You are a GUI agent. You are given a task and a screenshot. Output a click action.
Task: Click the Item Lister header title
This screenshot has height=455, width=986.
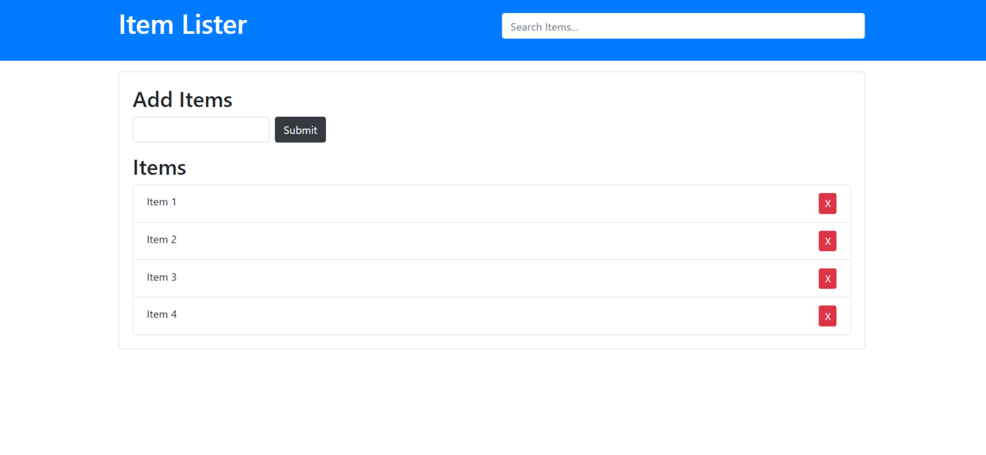point(182,24)
